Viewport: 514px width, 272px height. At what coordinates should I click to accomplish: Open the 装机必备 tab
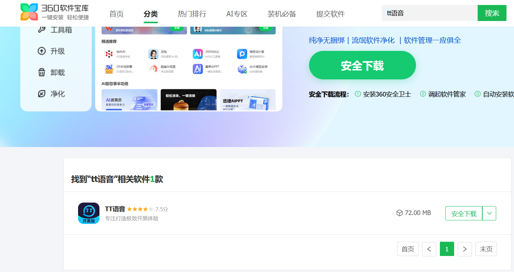point(282,14)
